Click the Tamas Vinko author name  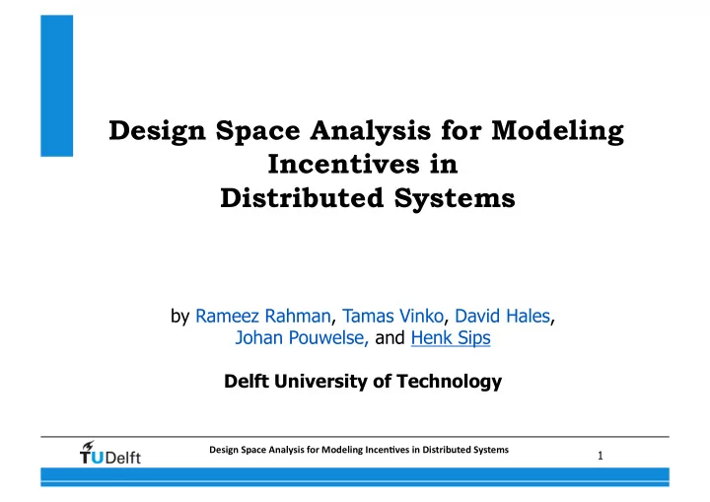pos(392,316)
